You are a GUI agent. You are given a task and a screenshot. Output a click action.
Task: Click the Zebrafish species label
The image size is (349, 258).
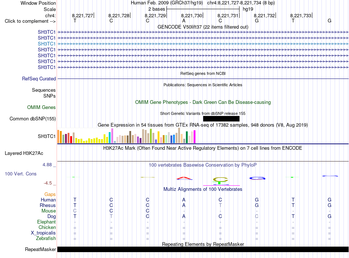[46, 239]
